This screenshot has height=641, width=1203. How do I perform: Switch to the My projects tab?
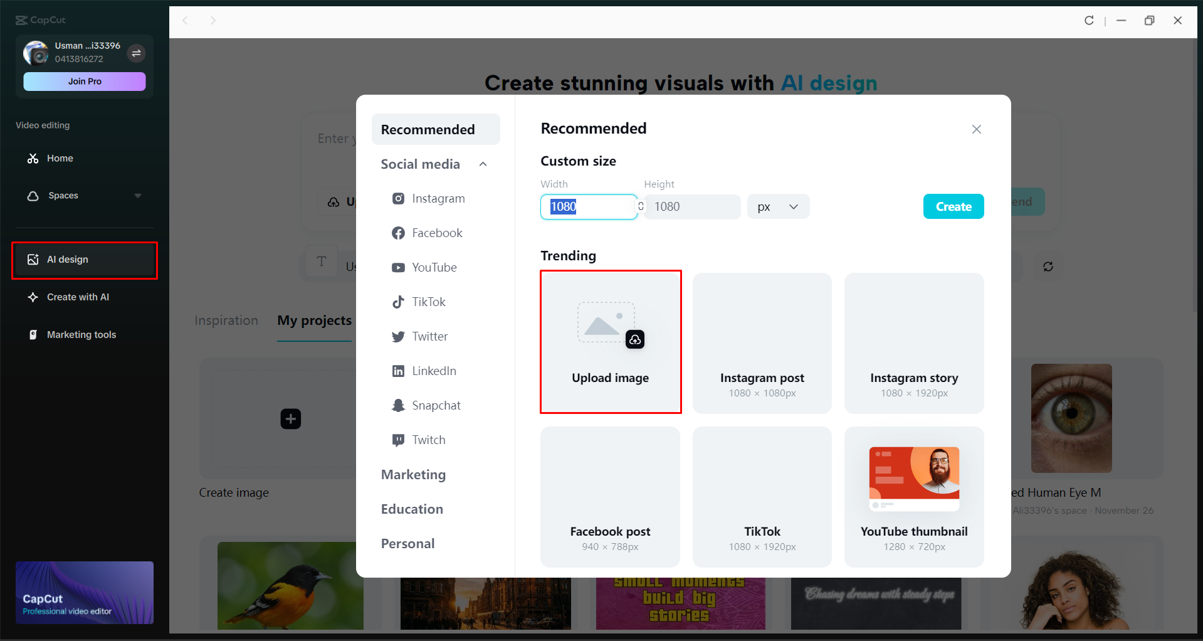[x=315, y=320]
